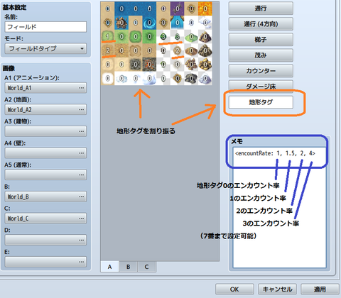Select the ダメージ床 damage floor mode
This screenshot has height=298, width=341.
(261, 87)
